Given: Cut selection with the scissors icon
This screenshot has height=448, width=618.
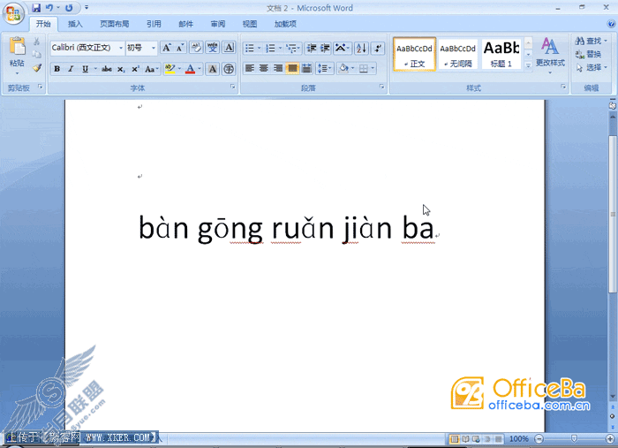Looking at the screenshot, I should click(37, 42).
